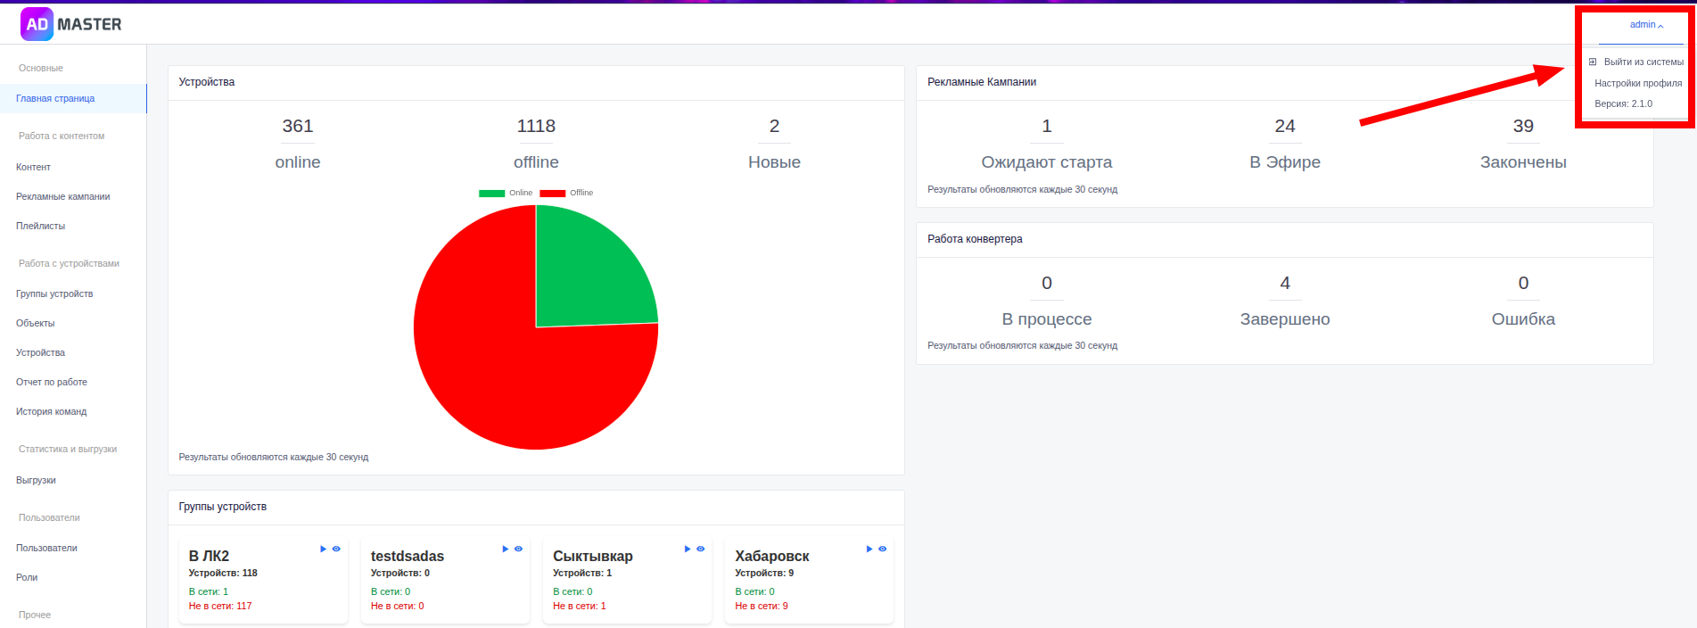
Task: Open История команд in sidebar
Action: point(51,411)
